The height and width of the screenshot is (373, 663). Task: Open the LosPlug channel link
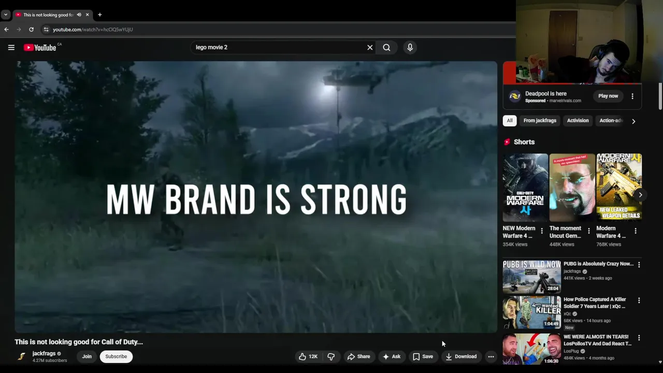tap(571, 351)
